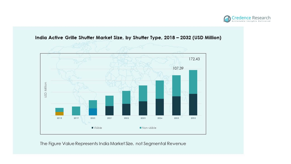
Task: Click the Non-visible legend square marker
Action: click(x=140, y=128)
